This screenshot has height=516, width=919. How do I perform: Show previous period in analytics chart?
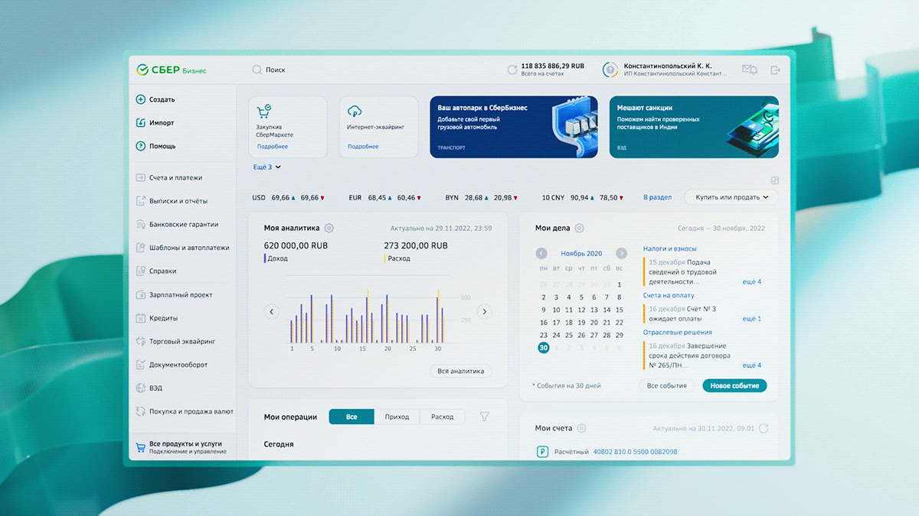click(271, 311)
